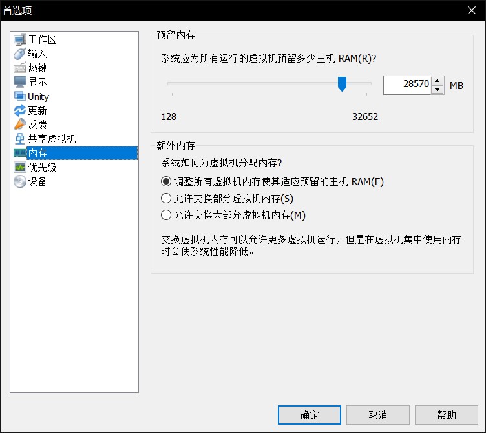This screenshot has width=486, height=433.
Task: Open the 热键 preferences category
Action: [37, 68]
